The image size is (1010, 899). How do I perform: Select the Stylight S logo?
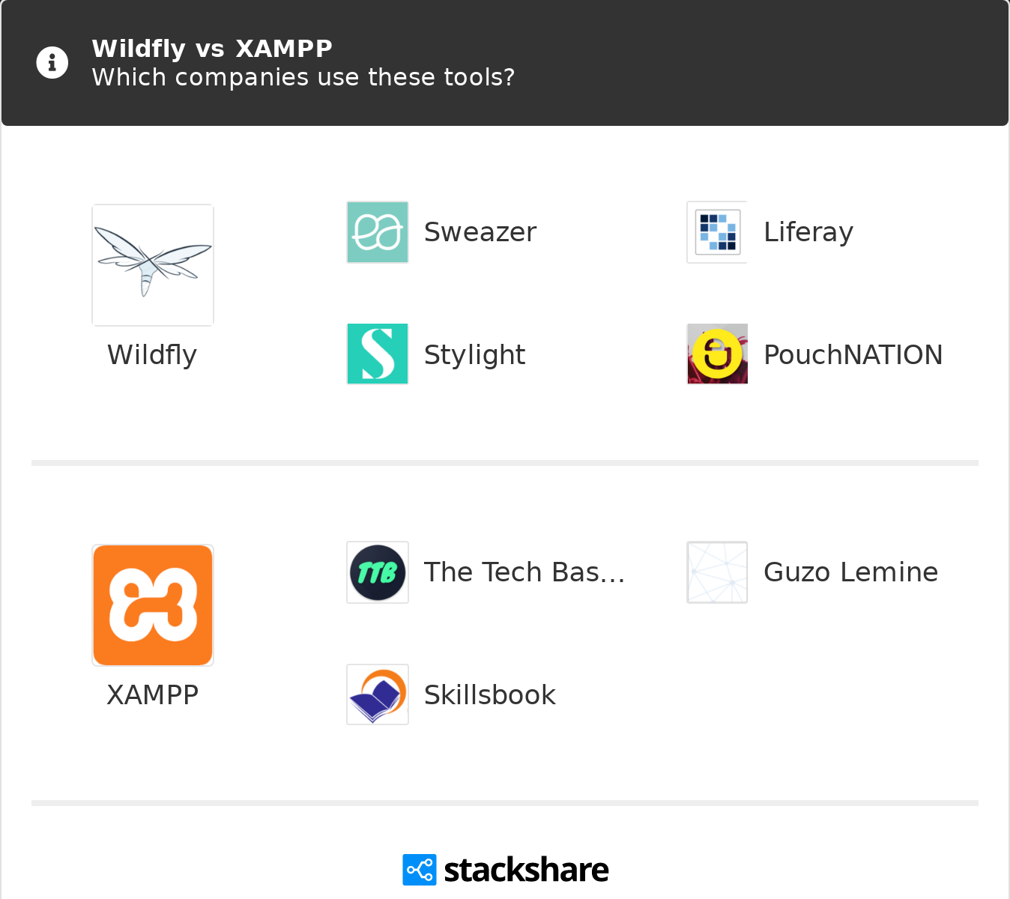pyautogui.click(x=378, y=354)
